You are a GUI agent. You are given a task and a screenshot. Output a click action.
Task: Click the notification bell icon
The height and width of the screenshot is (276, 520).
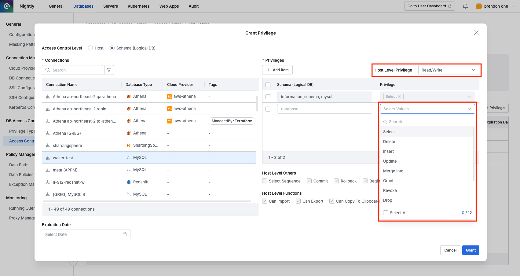(465, 6)
